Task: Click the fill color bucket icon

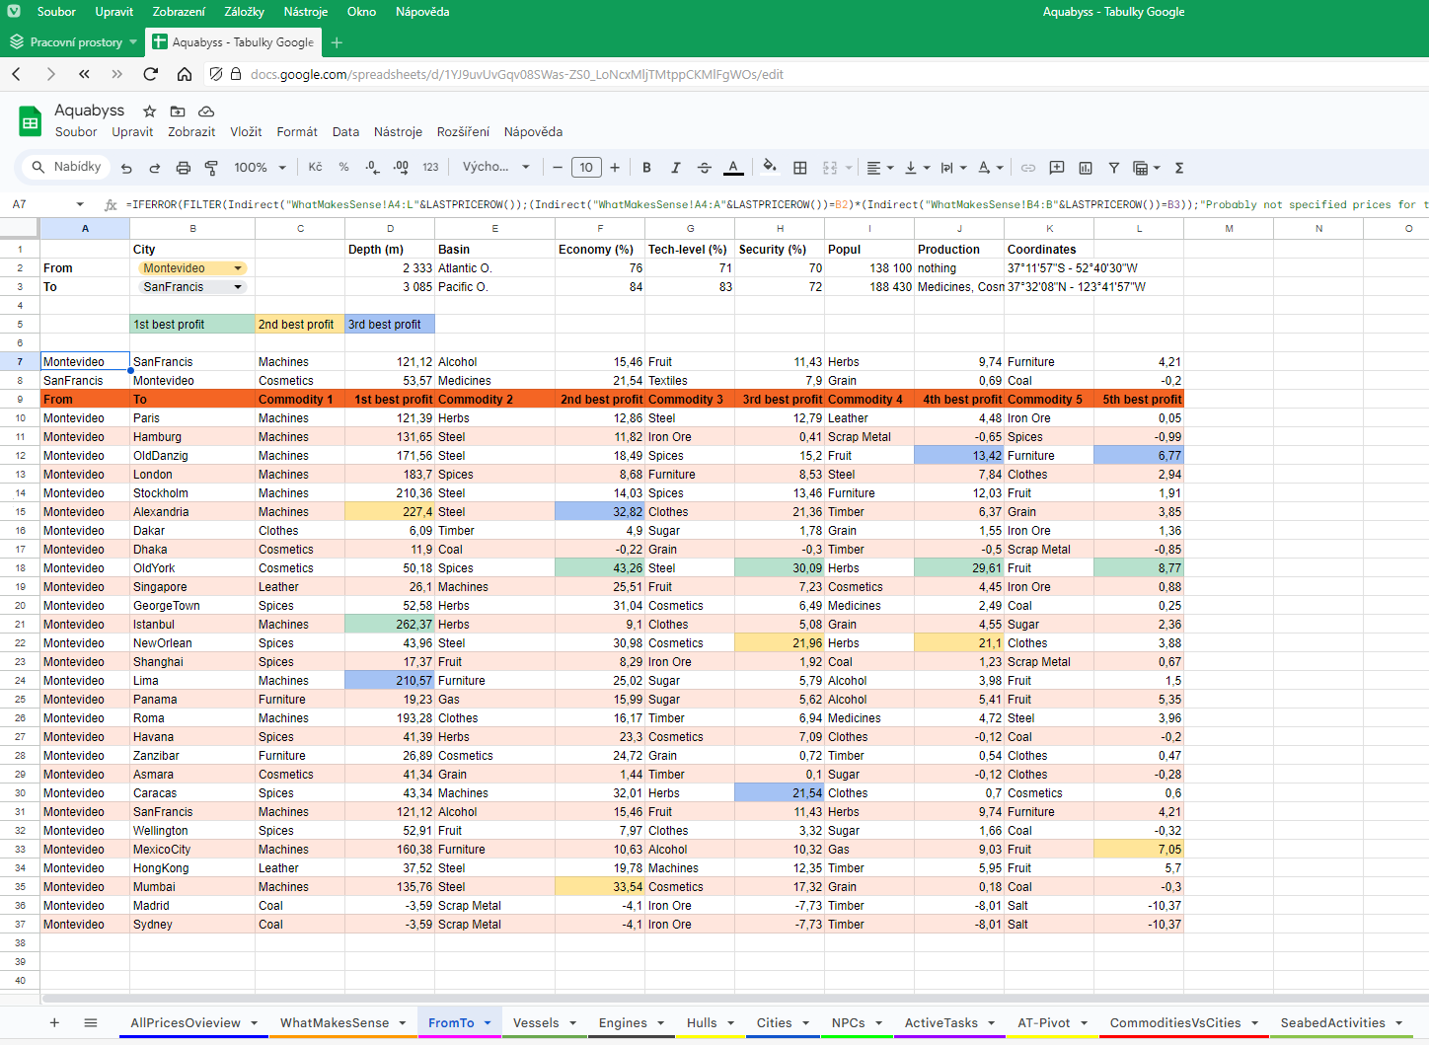Action: [770, 167]
